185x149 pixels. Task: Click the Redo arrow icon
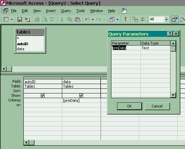[99, 19]
